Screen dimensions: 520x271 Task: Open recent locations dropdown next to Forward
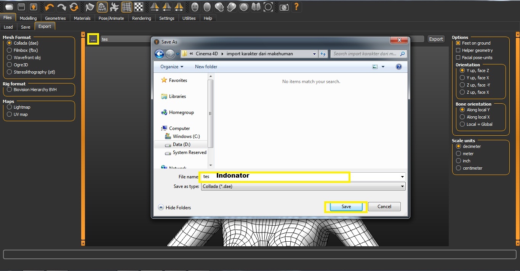pyautogui.click(x=178, y=54)
